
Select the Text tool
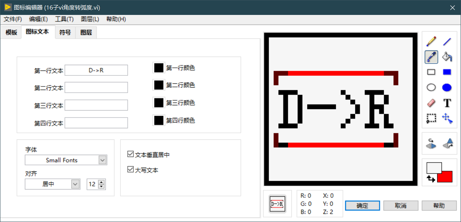coord(446,103)
